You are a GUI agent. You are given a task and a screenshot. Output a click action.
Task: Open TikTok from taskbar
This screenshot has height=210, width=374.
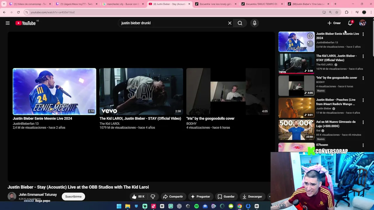coord(153,206)
